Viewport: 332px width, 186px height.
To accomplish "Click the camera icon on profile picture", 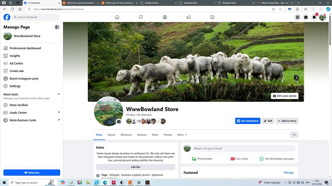I will tap(119, 122).
